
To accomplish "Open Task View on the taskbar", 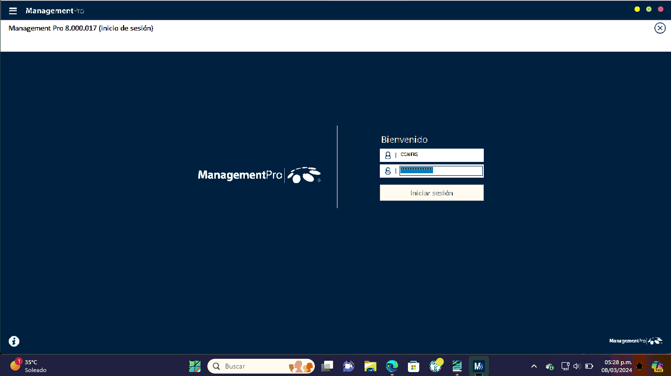I will point(327,366).
